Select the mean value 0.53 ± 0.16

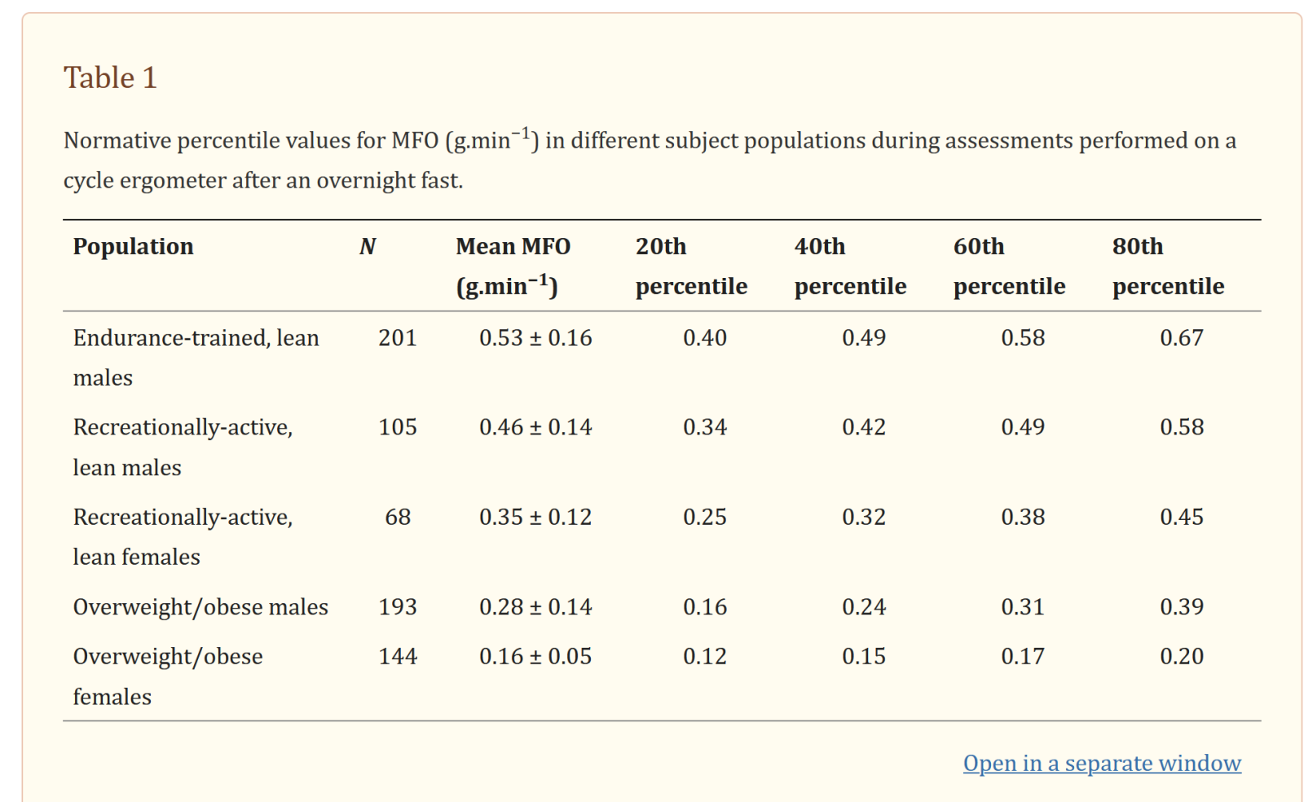click(x=535, y=337)
